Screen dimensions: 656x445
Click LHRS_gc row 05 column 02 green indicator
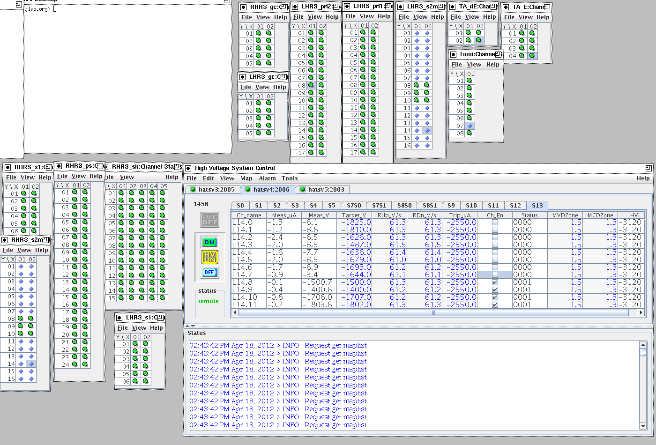[269, 133]
